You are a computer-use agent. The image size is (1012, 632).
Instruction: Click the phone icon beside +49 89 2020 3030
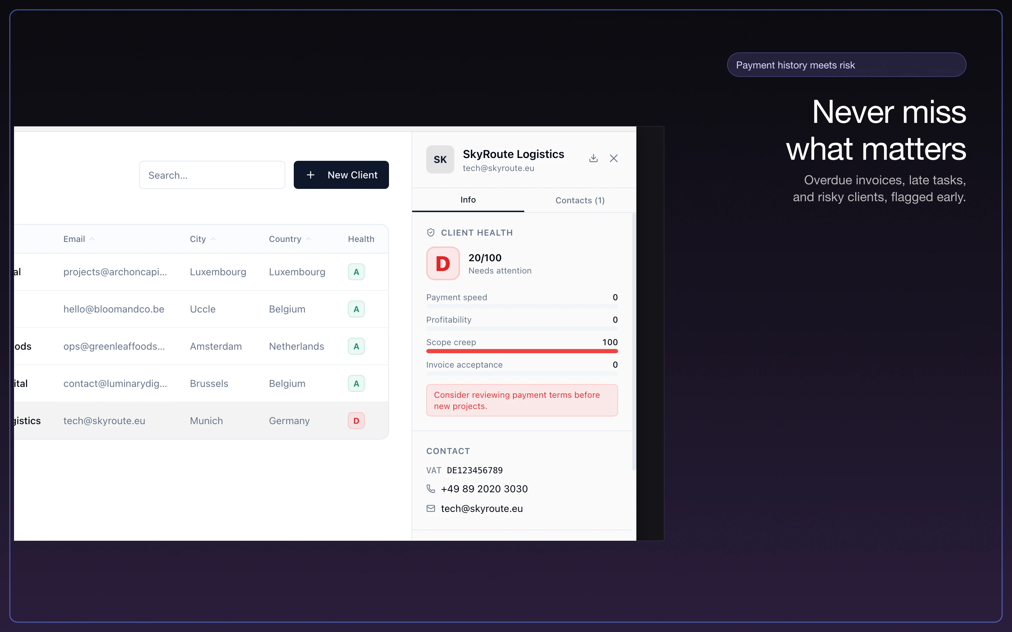point(431,489)
